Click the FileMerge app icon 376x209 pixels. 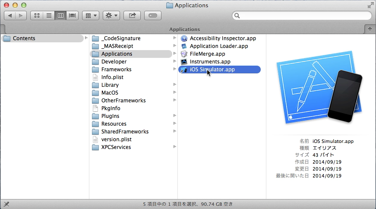(184, 54)
